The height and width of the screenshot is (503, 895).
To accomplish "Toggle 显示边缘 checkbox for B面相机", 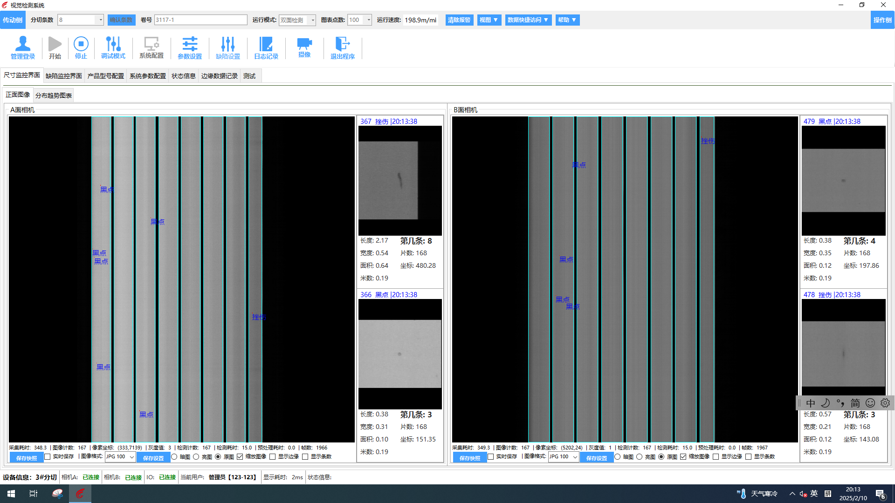I will [716, 457].
